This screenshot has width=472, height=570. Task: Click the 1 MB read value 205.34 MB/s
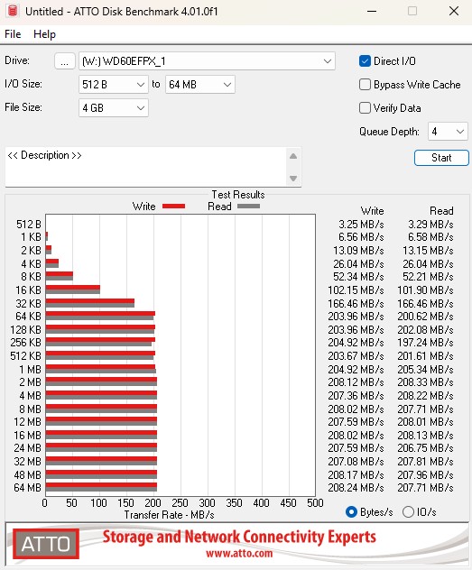pos(425,370)
